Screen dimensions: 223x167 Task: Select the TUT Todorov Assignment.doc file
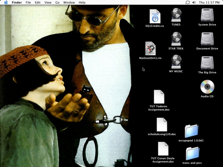point(159,97)
